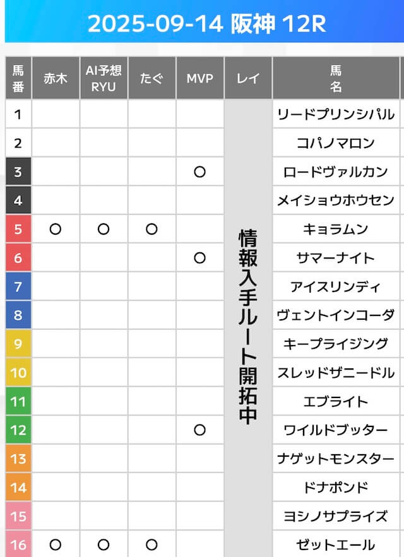
Task: Click the red number 5 cell
Action: tap(18, 229)
